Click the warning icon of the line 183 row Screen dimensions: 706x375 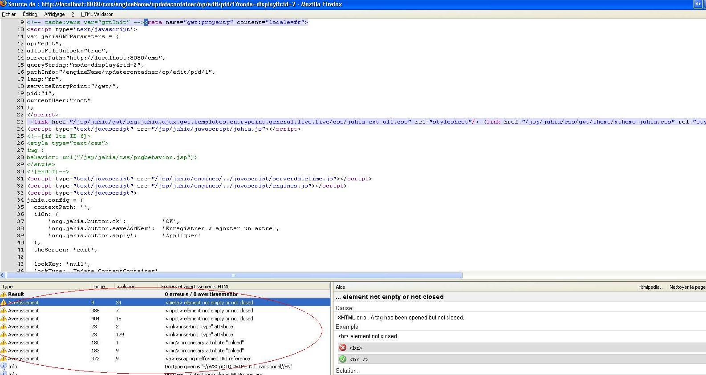pyautogui.click(x=4, y=351)
